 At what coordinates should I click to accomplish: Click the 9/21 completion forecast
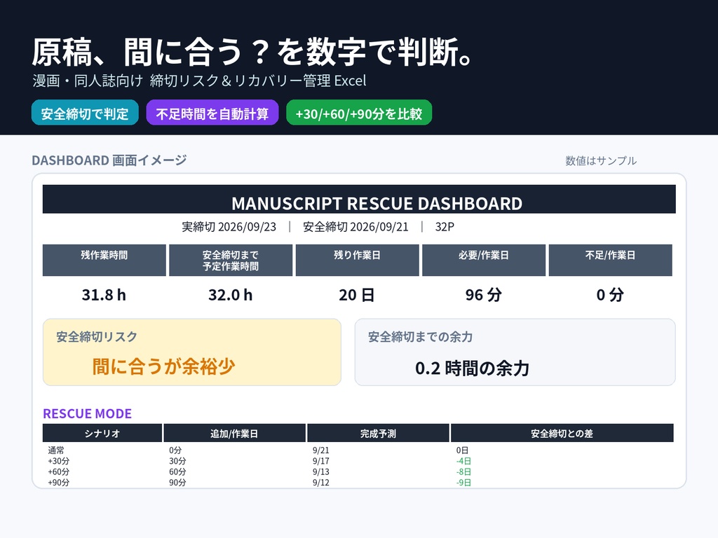321,450
